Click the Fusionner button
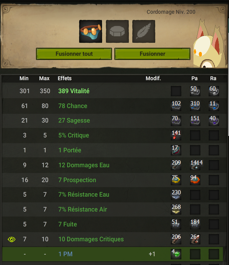The width and height of the screenshot is (229, 265). tap(152, 54)
